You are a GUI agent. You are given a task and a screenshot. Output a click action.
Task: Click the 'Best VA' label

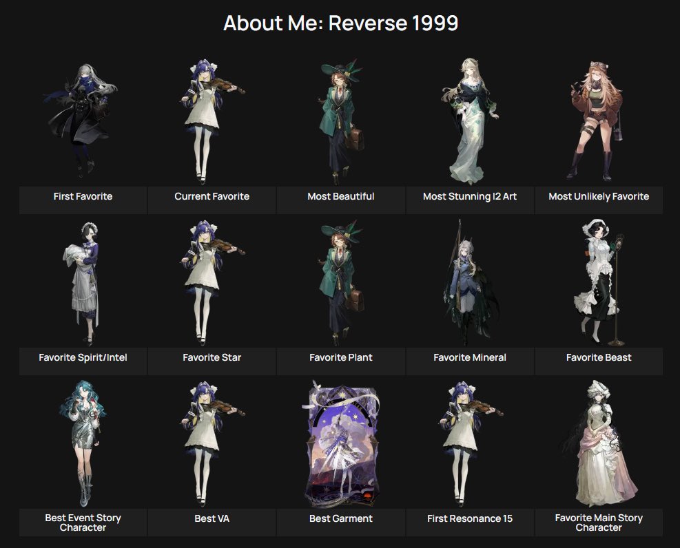(212, 518)
